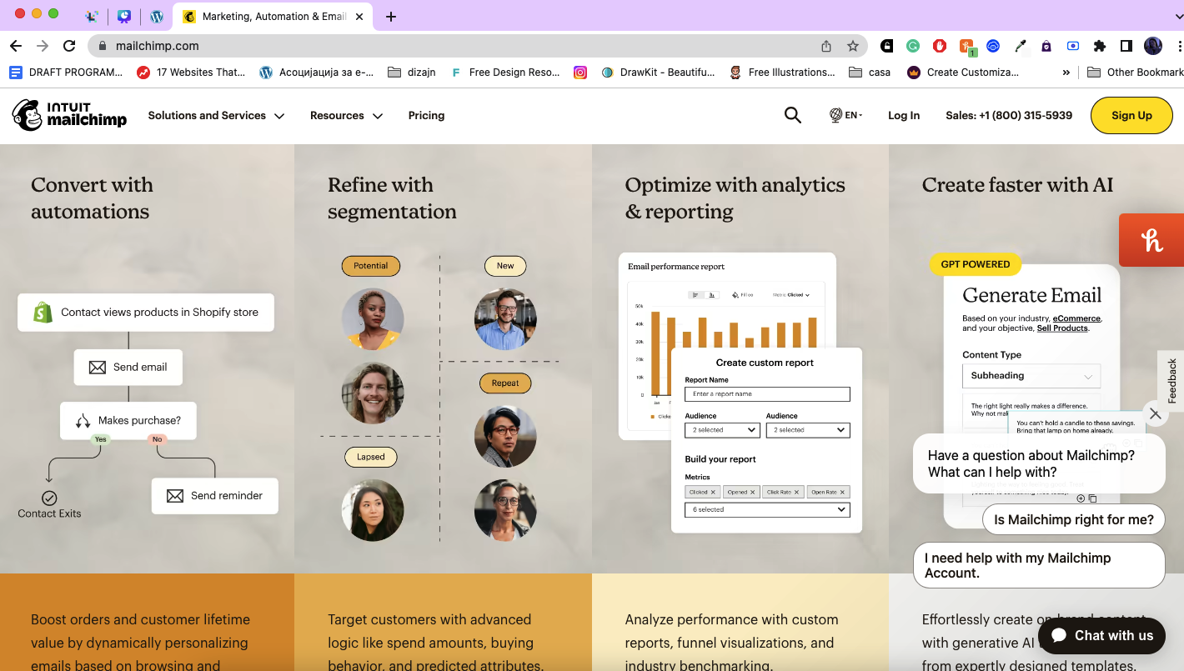Screen dimensions: 1184x671
Task: Click Chat with us button
Action: (x=1101, y=635)
